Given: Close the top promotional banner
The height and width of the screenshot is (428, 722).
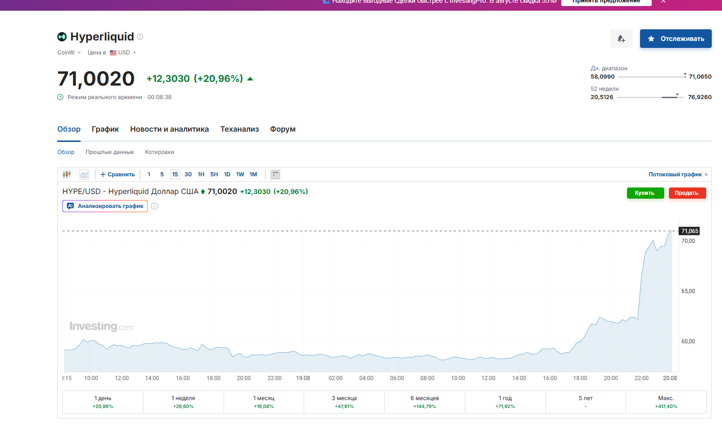Looking at the screenshot, I should pyautogui.click(x=663, y=1).
